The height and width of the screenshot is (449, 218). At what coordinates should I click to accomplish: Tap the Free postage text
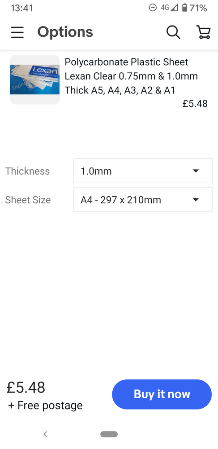45,405
